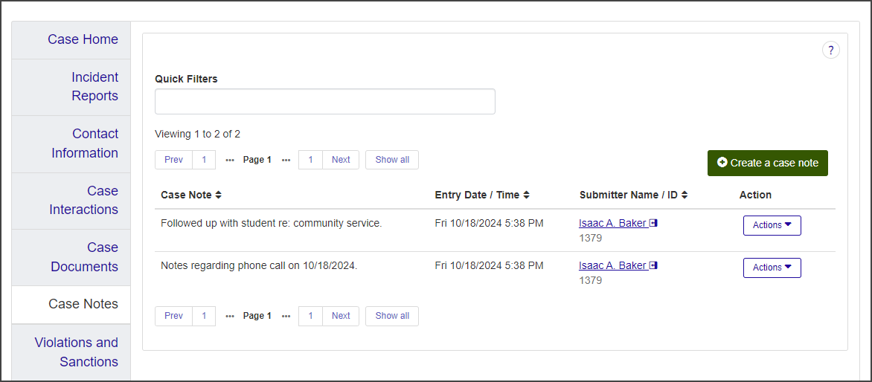Switch to Incident Reports tab
Viewport: 872px width, 382px height.
coord(94,86)
